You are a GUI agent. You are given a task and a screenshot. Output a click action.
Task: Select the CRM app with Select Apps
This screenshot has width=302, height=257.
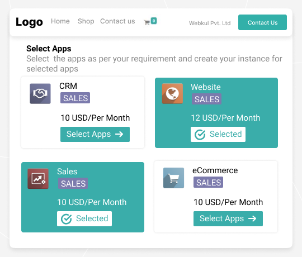(x=95, y=134)
